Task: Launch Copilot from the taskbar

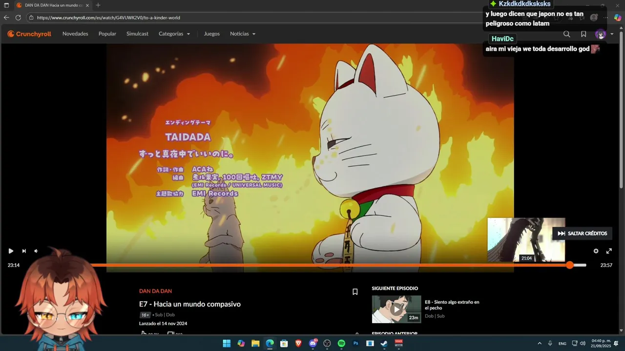Action: point(241,343)
